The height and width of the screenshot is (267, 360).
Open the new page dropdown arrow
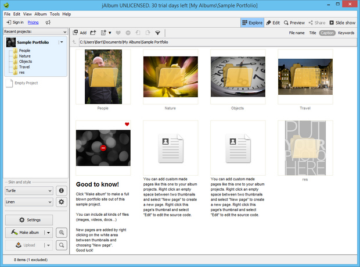110,33
